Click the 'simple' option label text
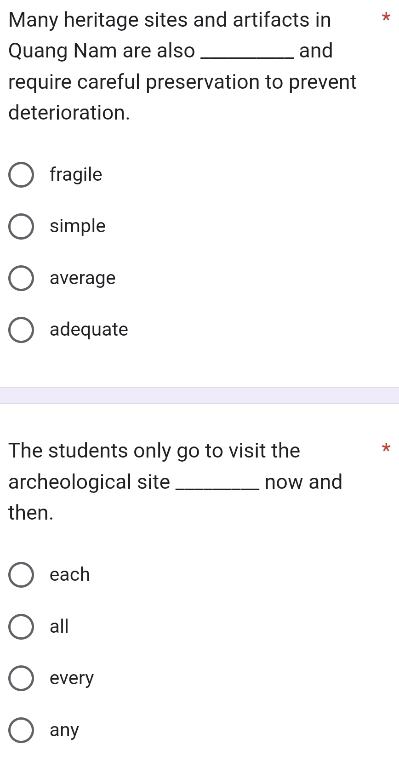The height and width of the screenshot is (767, 399). tap(78, 226)
